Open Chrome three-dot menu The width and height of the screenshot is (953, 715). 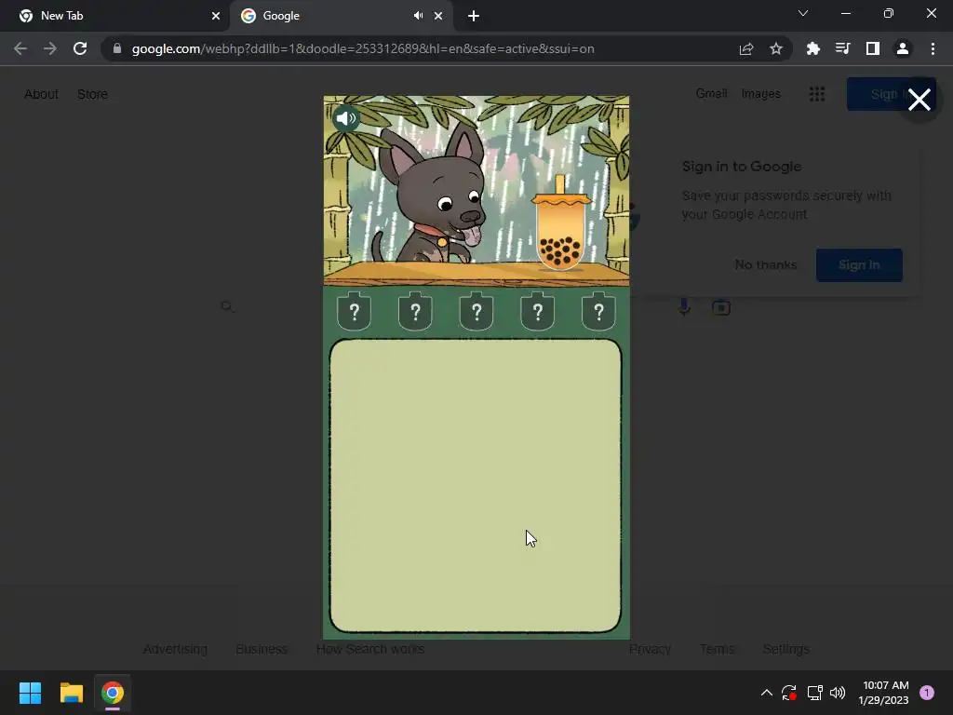[933, 48]
